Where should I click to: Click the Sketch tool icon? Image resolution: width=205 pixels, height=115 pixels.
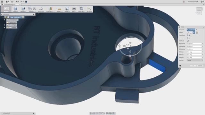pyautogui.click(x=41, y=9)
